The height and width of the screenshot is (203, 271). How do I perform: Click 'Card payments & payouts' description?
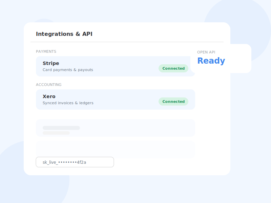click(68, 70)
